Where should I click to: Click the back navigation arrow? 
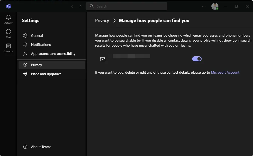coord(72,6)
